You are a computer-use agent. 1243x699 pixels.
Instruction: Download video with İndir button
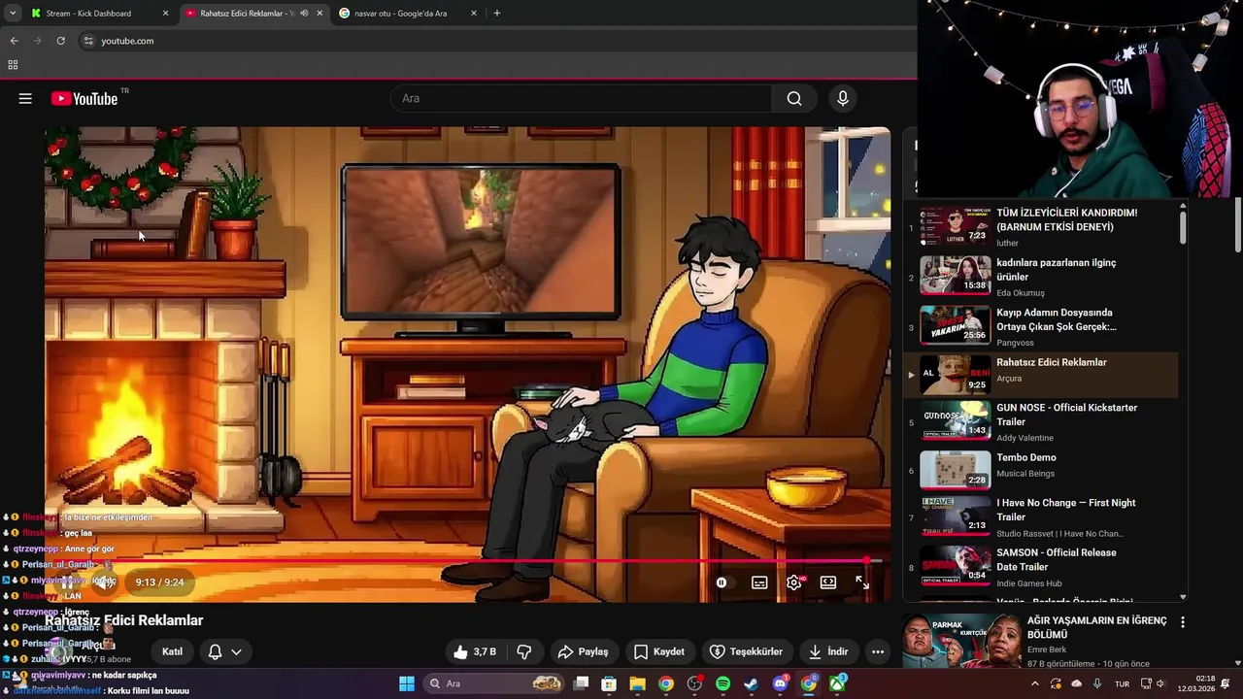pos(827,651)
